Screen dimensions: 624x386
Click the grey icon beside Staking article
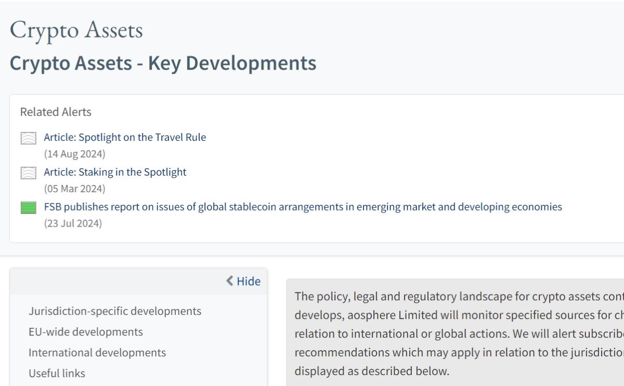[x=28, y=173]
